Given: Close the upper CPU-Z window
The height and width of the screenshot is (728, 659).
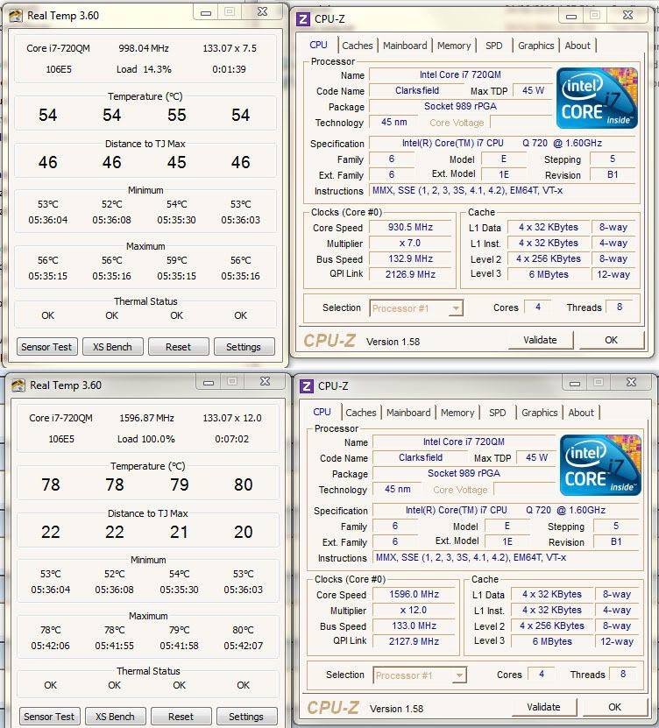Looking at the screenshot, I should click(x=627, y=15).
